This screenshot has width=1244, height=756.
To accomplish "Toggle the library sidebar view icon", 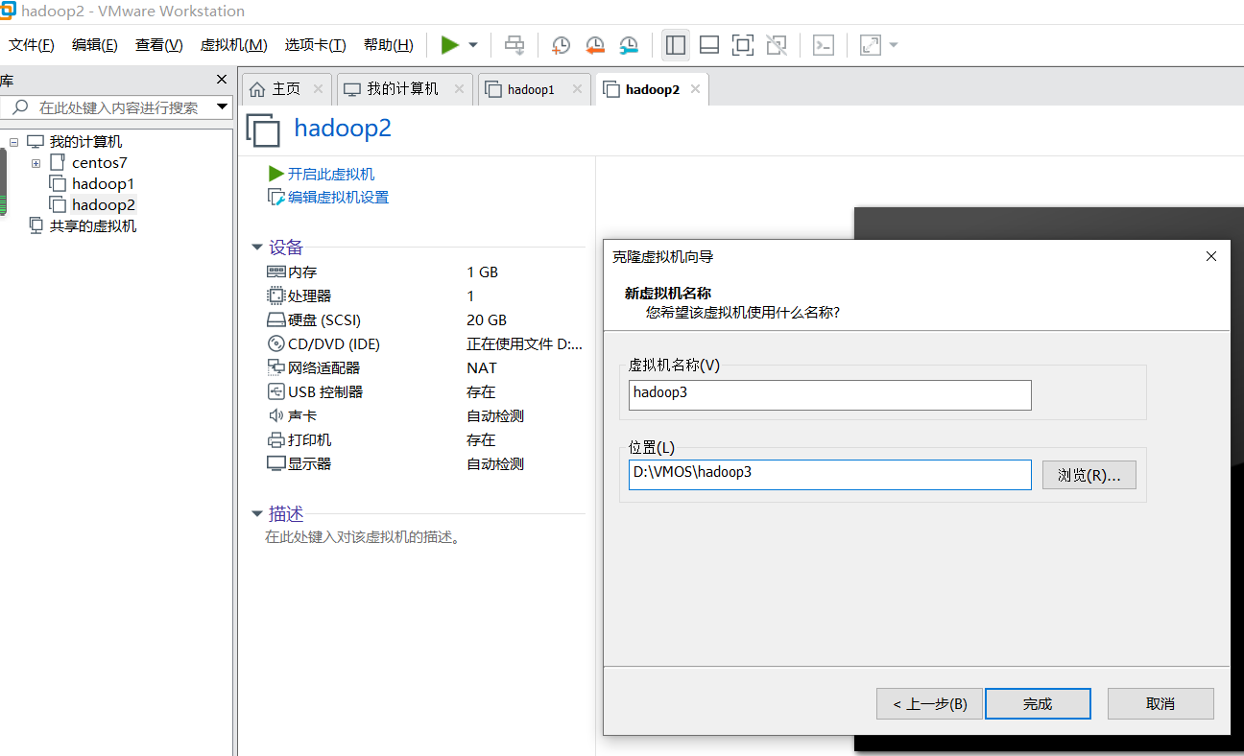I will [x=675, y=45].
